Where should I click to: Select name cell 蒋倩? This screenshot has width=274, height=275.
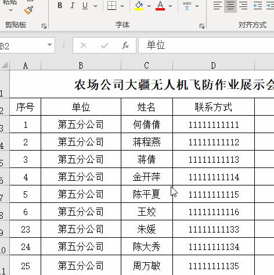[x=147, y=159]
